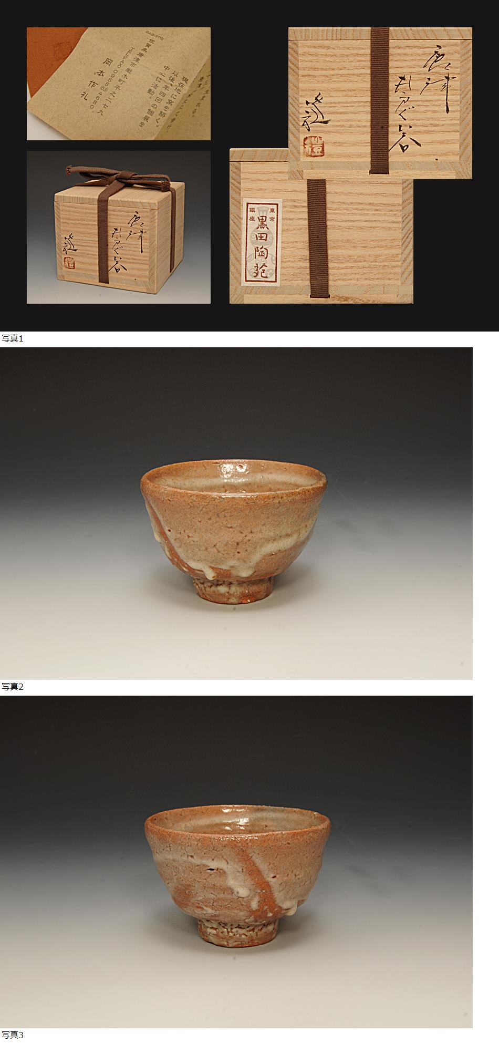Click the 写真2 caption label
499x1044 pixels.
click(13, 686)
